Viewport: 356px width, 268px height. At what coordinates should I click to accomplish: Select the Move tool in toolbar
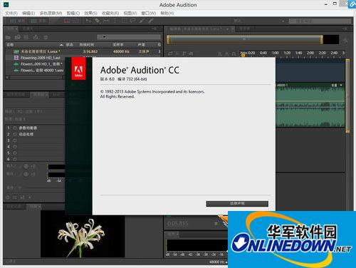[88, 21]
